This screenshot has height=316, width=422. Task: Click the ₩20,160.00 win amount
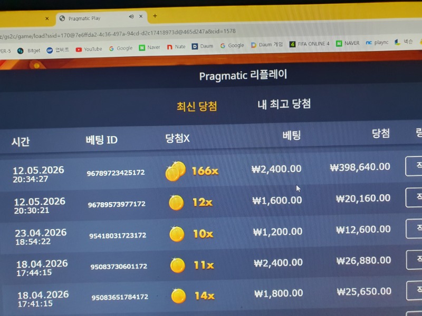[x=363, y=199]
